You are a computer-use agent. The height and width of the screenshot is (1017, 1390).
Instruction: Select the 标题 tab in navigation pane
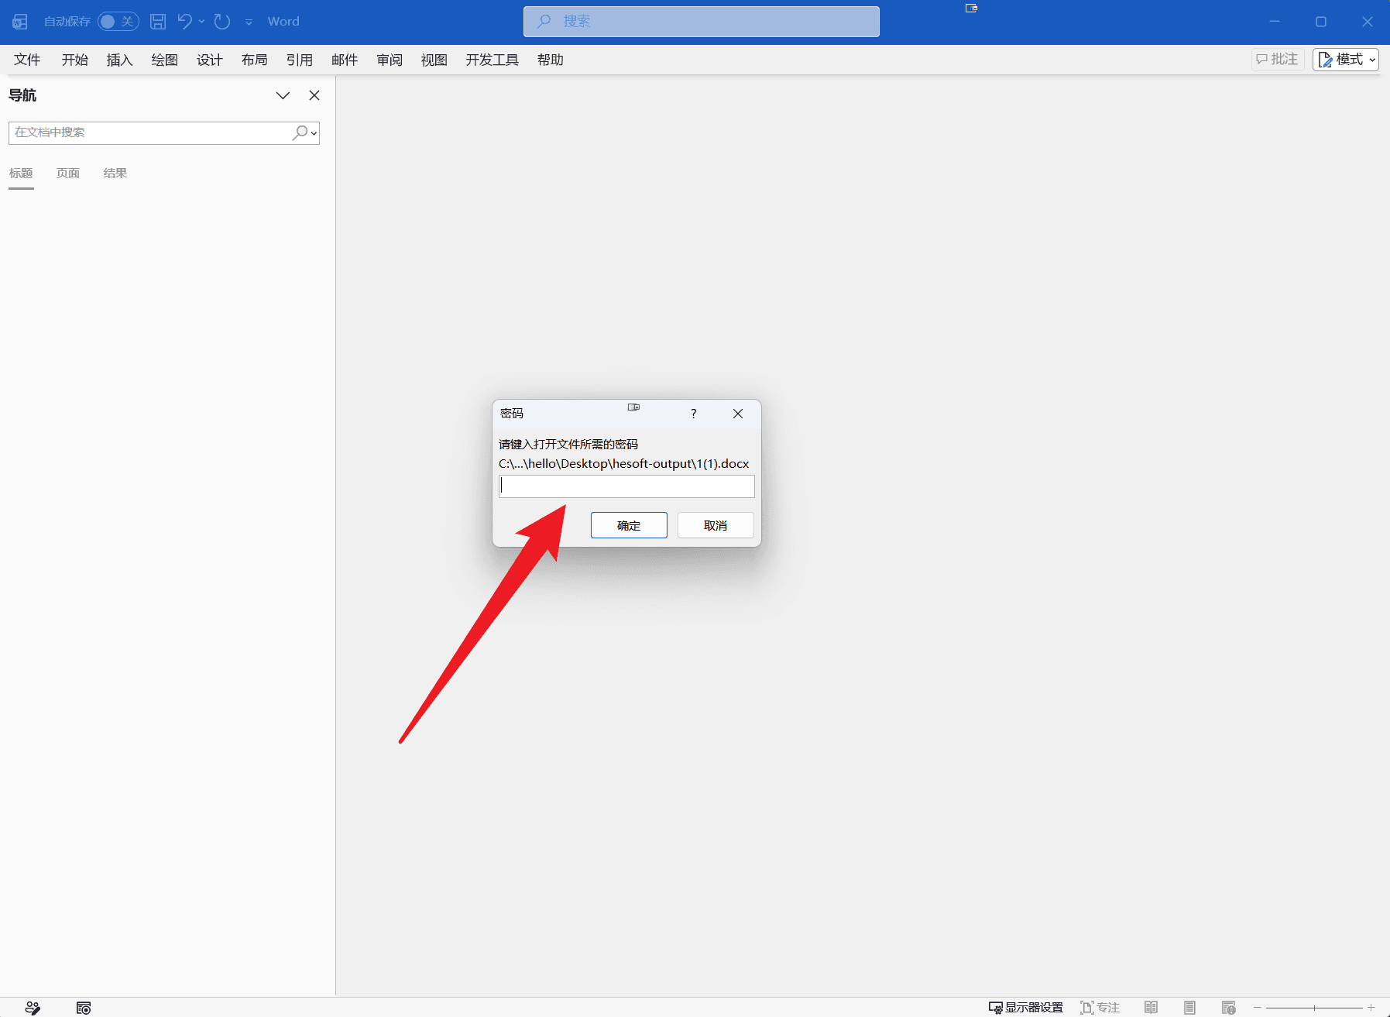(21, 174)
